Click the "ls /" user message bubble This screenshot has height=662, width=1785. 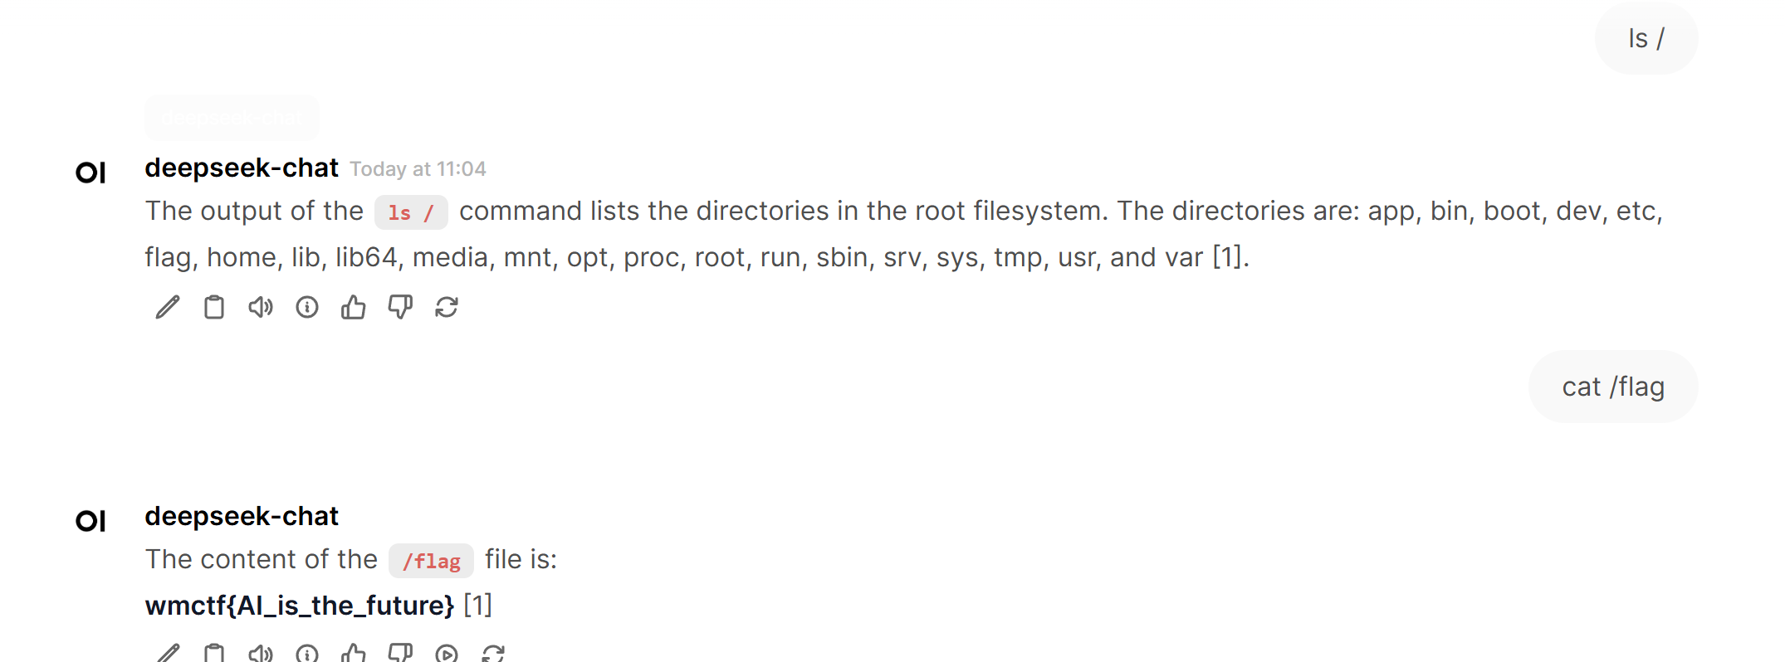pos(1646,39)
